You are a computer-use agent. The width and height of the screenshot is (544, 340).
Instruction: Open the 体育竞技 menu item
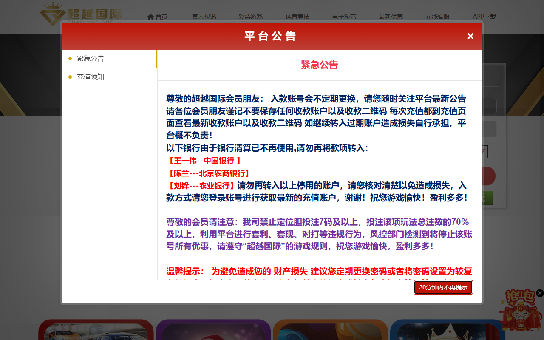[297, 17]
